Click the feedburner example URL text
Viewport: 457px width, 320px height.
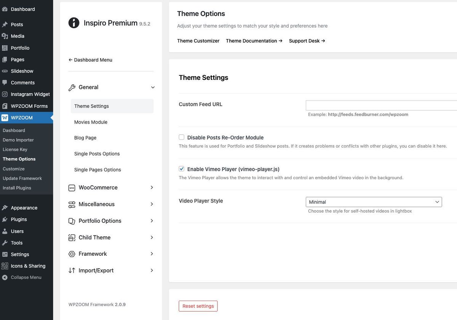click(368, 115)
